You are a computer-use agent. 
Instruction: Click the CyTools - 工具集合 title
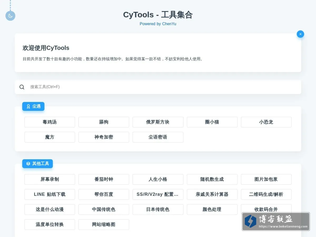[x=158, y=15]
